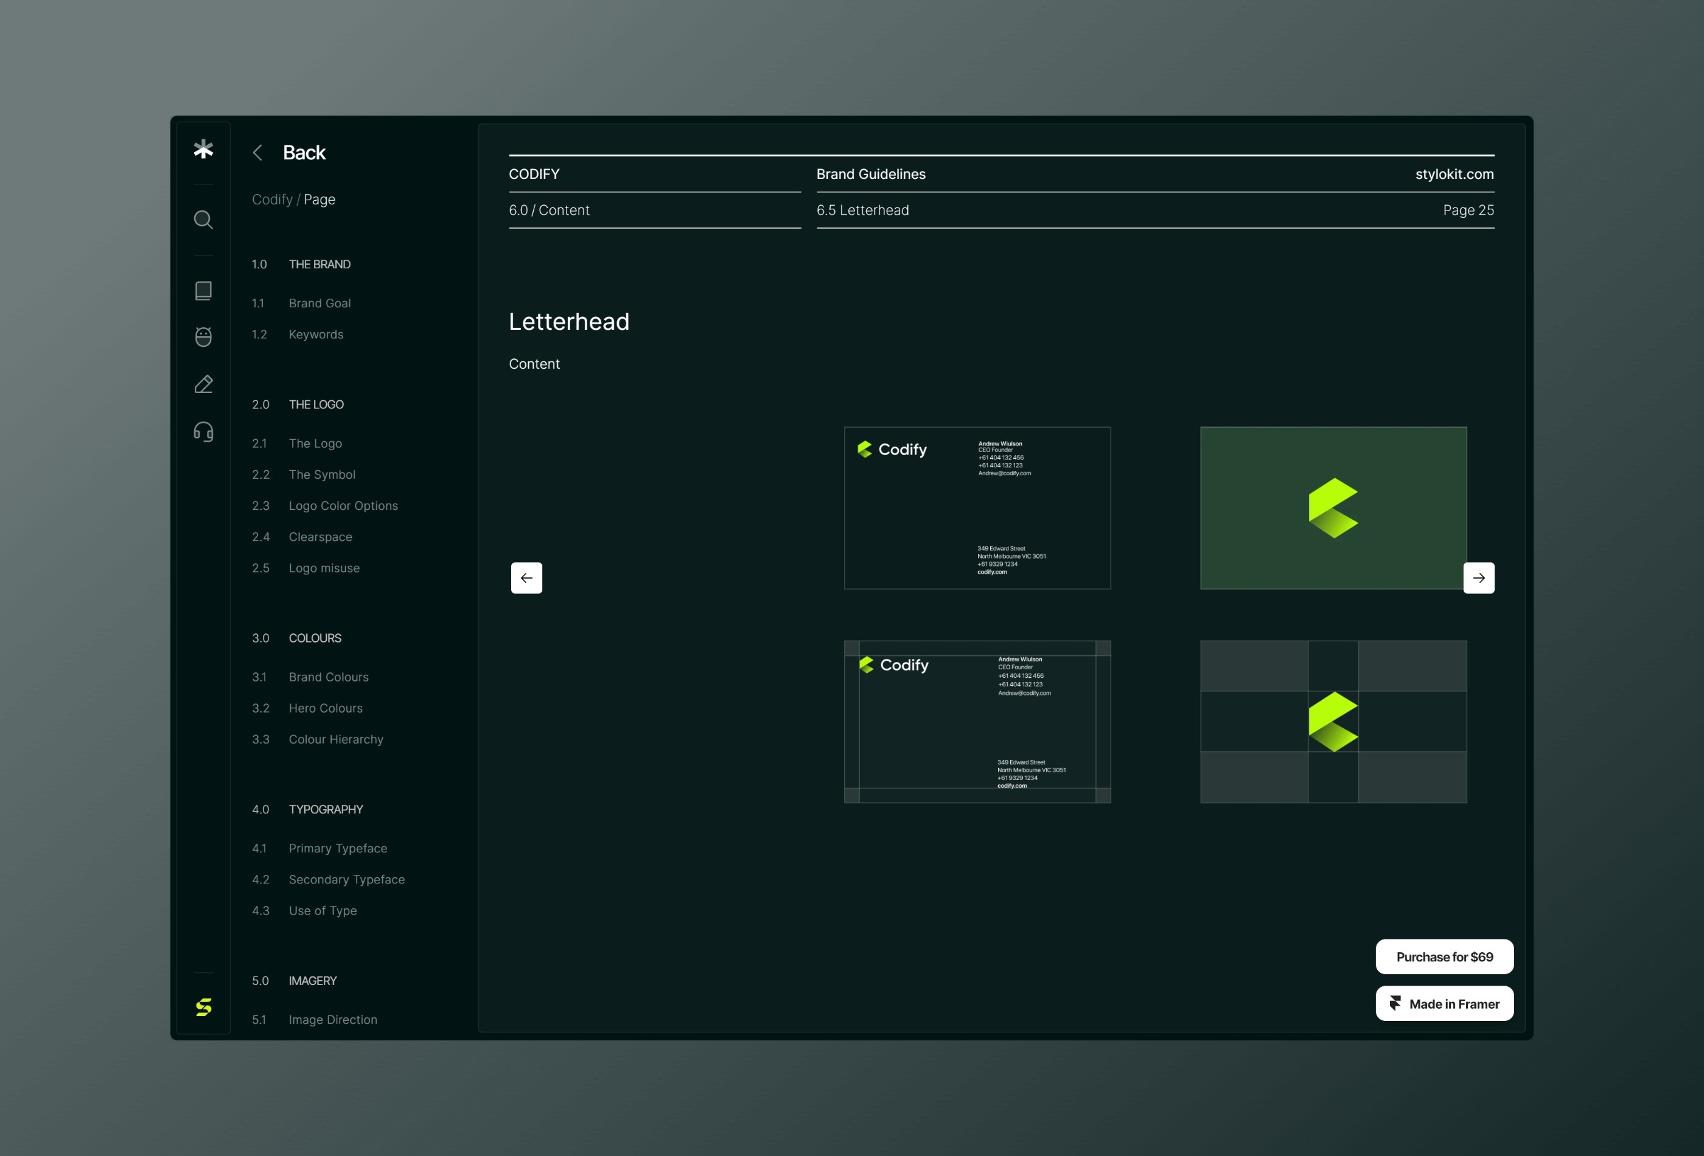Select the 2.0 THE LOGO section heading
The height and width of the screenshot is (1156, 1704).
coord(316,404)
